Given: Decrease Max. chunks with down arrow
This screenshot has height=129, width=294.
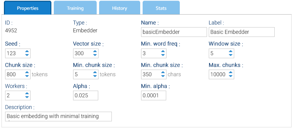Looking at the screenshot, I should 231,76.
